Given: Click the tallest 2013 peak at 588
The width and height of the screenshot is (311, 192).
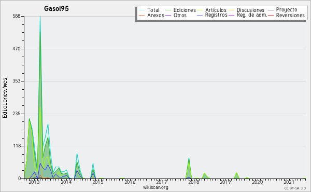Looking at the screenshot, I should pos(40,17).
